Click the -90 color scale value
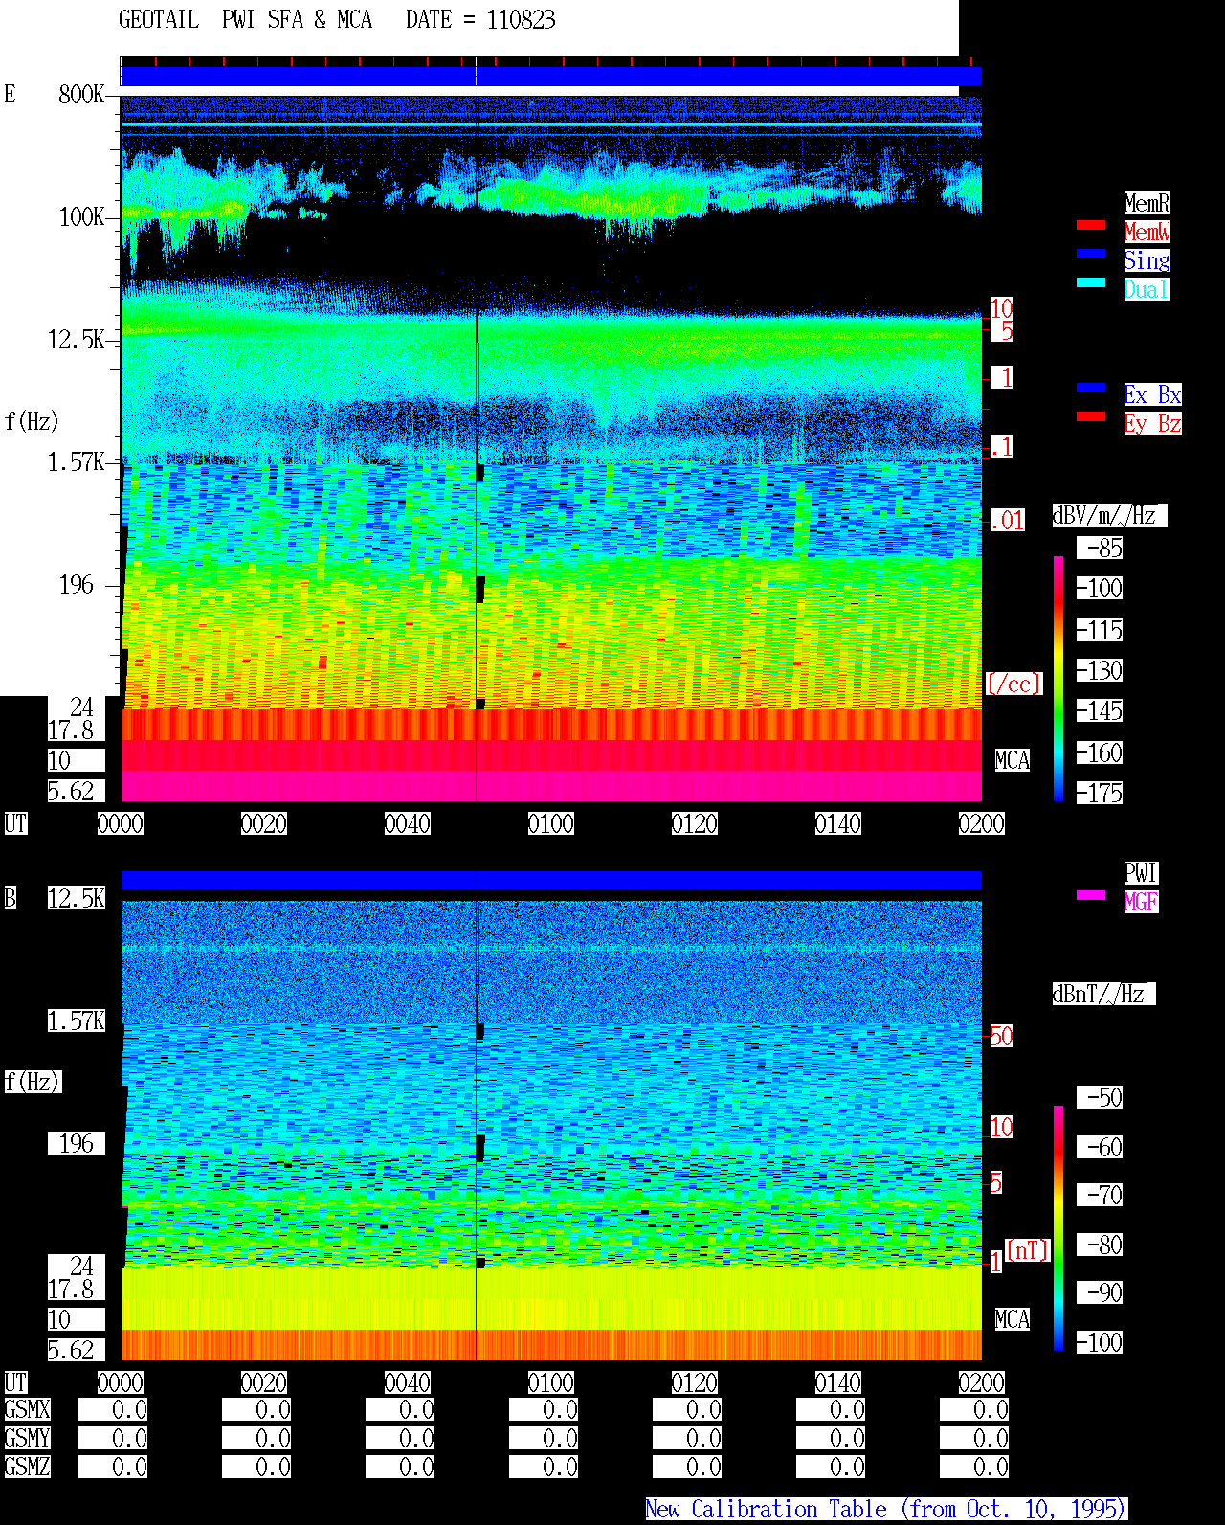Screen dimensions: 1225x1525 tap(1100, 1292)
